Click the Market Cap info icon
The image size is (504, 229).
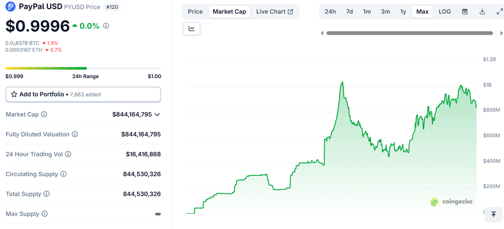coord(44,114)
